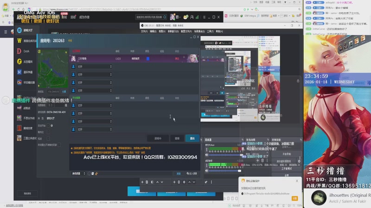Open second team slot 3 dropdown

coord(95,122)
